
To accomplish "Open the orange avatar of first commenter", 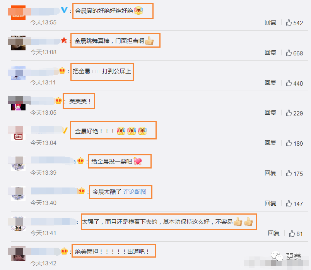I will (18, 13).
